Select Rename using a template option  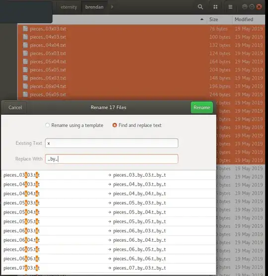[x=74, y=125]
